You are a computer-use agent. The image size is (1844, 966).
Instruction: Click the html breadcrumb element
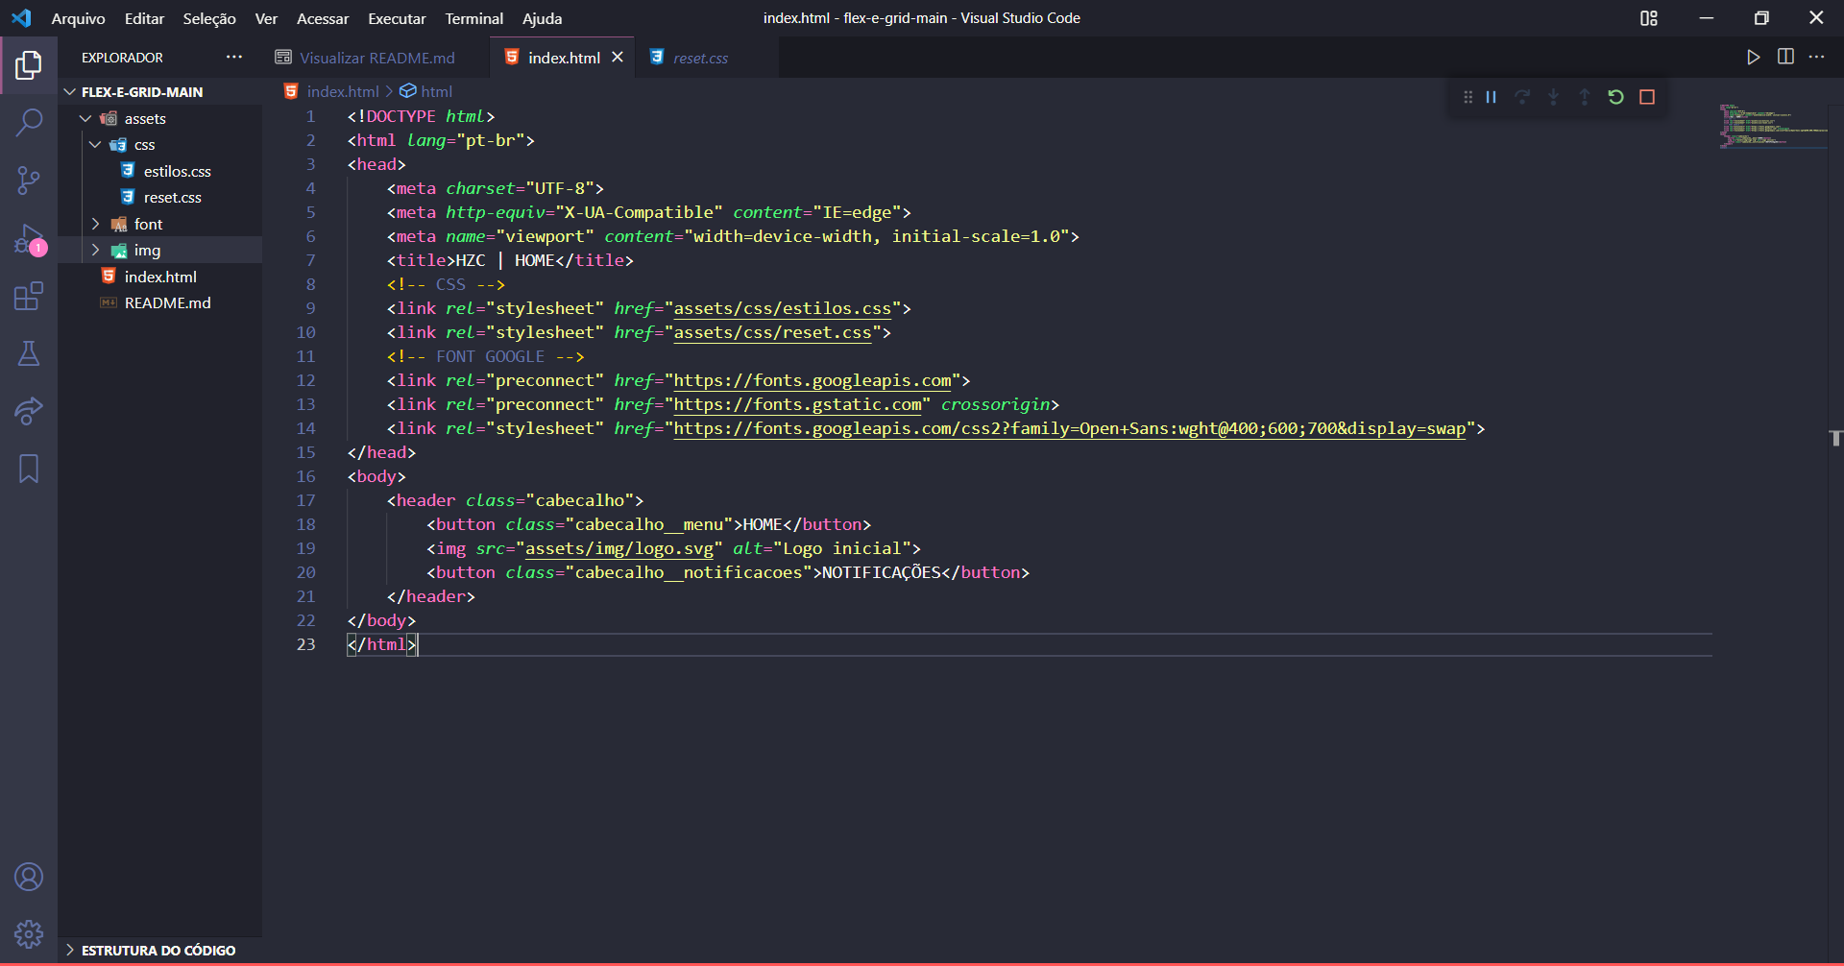pyautogui.click(x=436, y=91)
